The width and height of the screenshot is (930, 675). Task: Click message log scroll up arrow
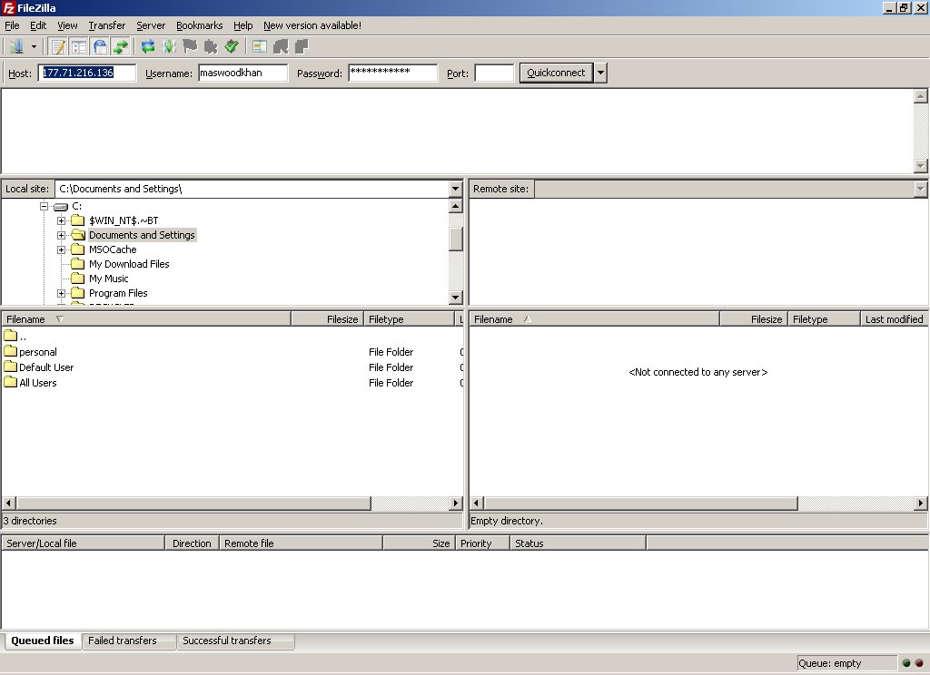[920, 96]
